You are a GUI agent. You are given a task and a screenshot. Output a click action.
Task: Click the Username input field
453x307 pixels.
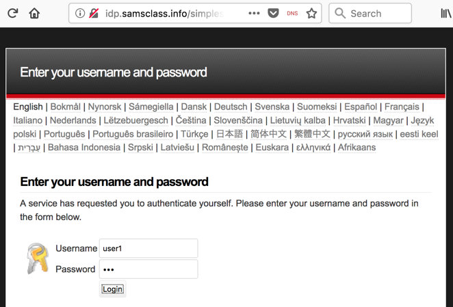tap(148, 248)
